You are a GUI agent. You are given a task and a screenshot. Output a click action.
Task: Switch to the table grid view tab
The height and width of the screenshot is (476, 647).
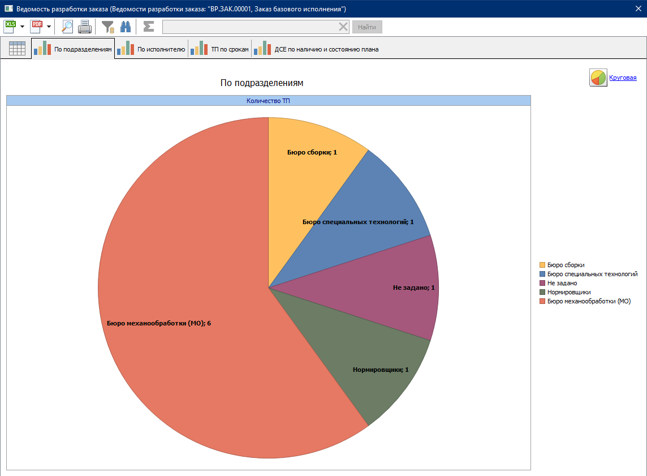17,49
